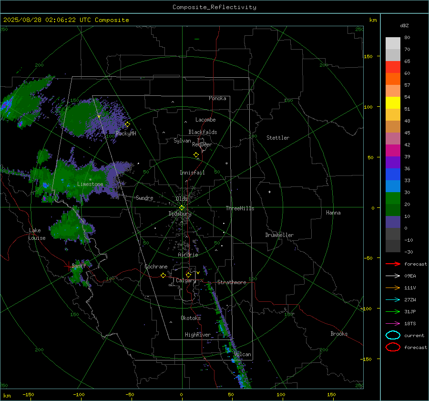
Task: Select the purple 39-36 dBZ swatch
Action: pos(393,162)
